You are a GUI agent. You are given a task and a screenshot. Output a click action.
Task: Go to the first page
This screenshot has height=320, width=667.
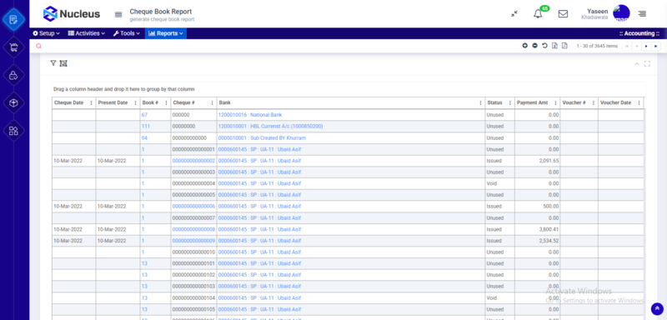click(x=627, y=47)
